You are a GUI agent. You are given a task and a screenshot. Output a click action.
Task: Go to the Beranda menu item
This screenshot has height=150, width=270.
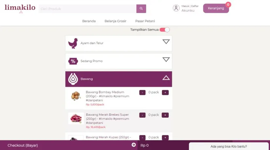pyautogui.click(x=89, y=21)
